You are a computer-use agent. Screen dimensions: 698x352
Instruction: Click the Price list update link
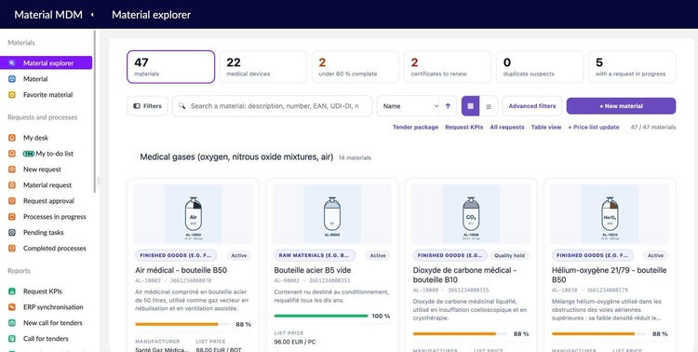pyautogui.click(x=594, y=127)
